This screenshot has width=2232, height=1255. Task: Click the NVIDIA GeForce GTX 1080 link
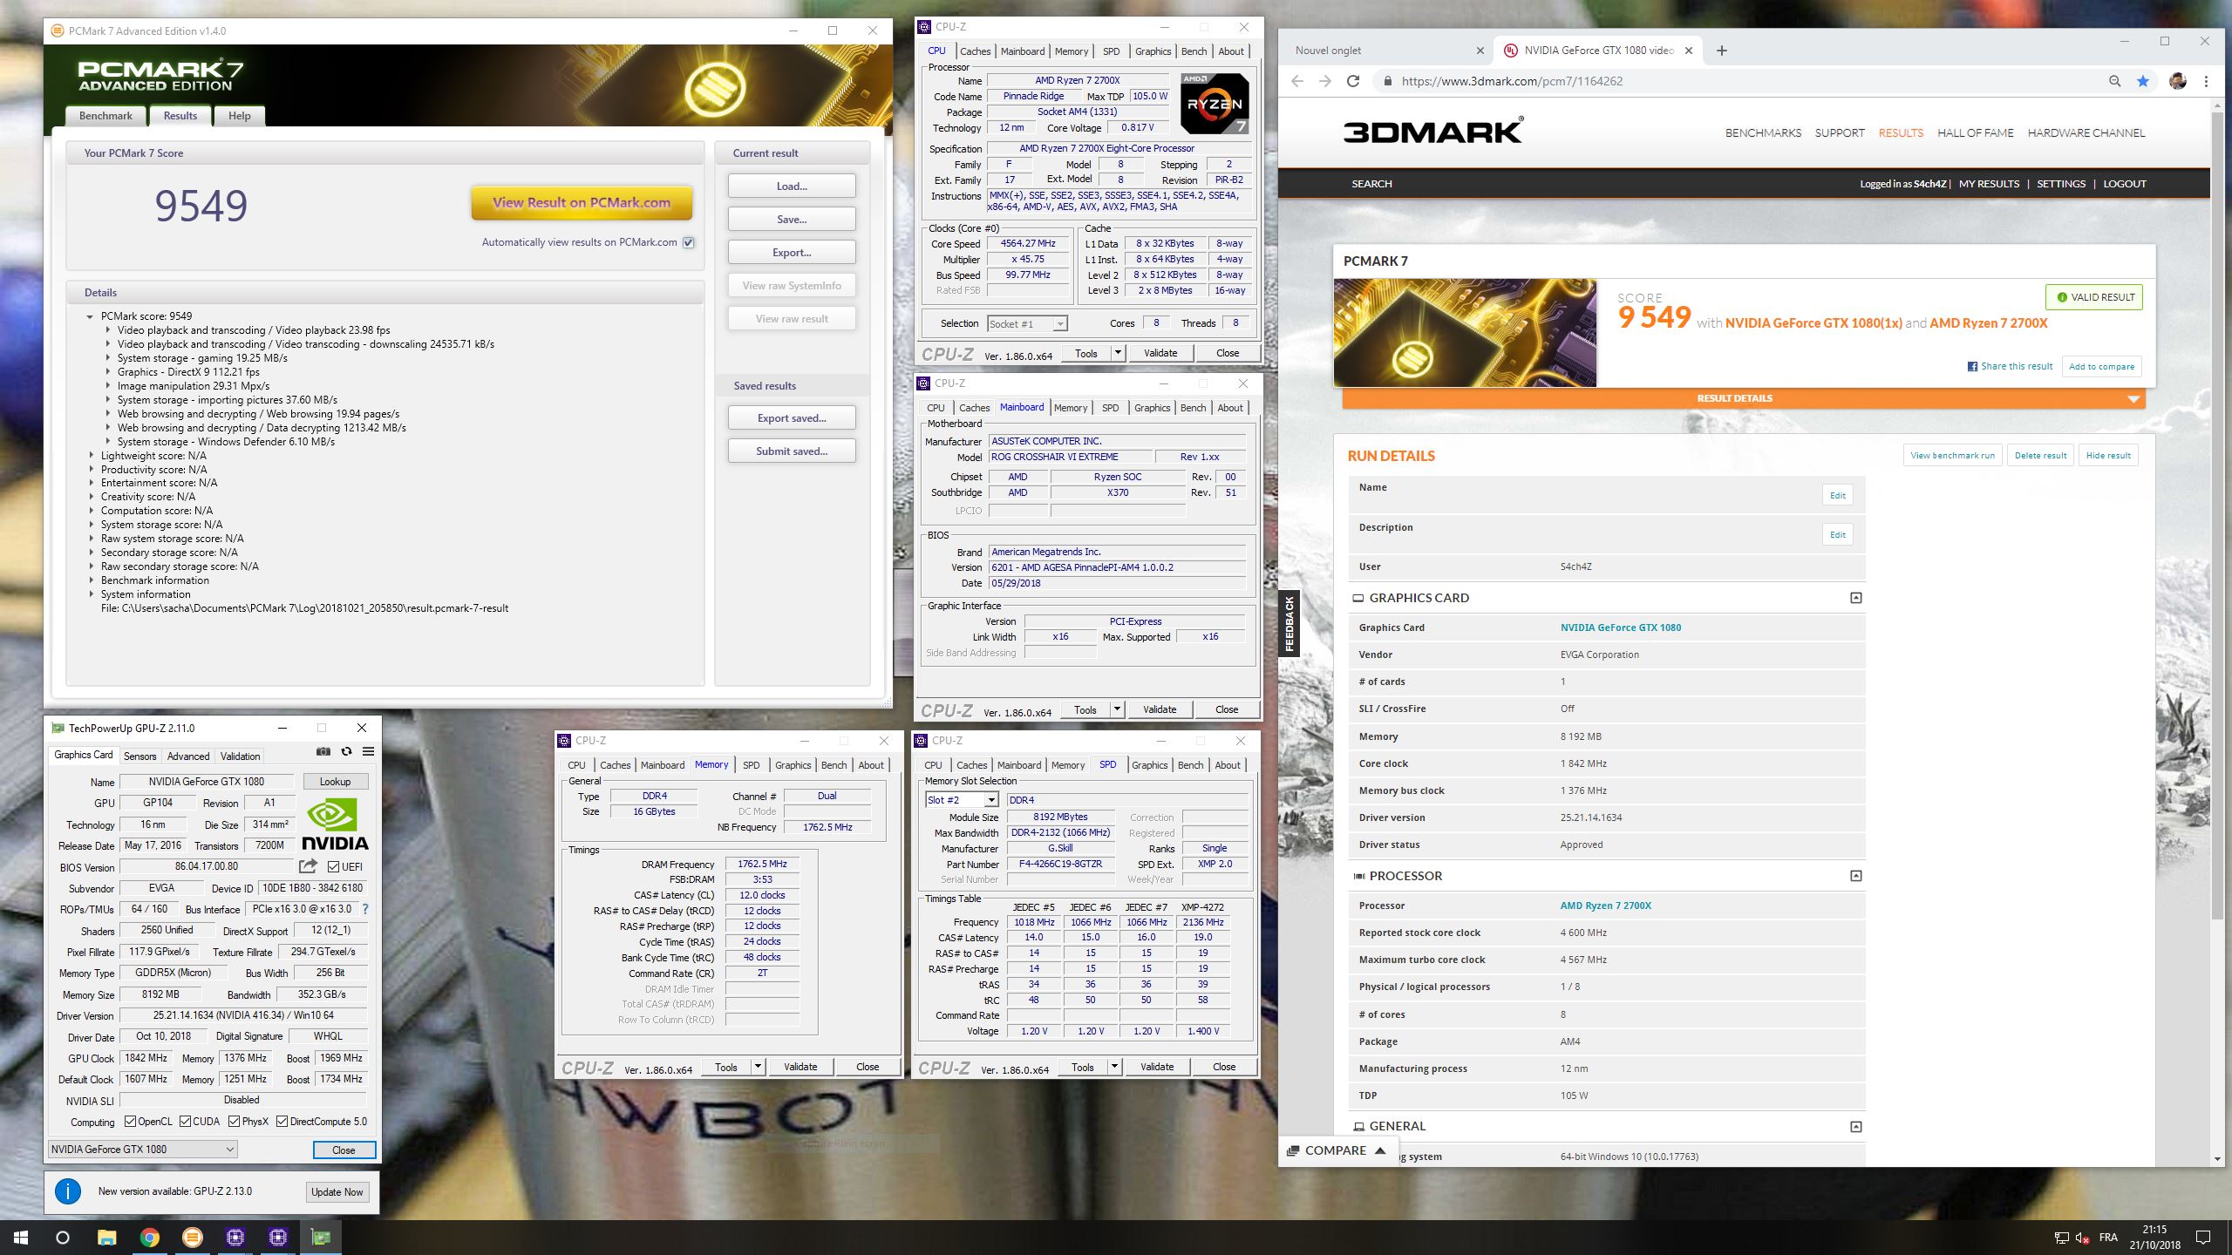pyautogui.click(x=1620, y=627)
